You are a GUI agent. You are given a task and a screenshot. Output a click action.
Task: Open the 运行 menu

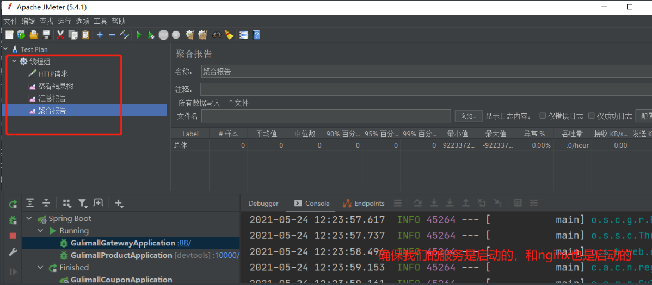(x=64, y=21)
